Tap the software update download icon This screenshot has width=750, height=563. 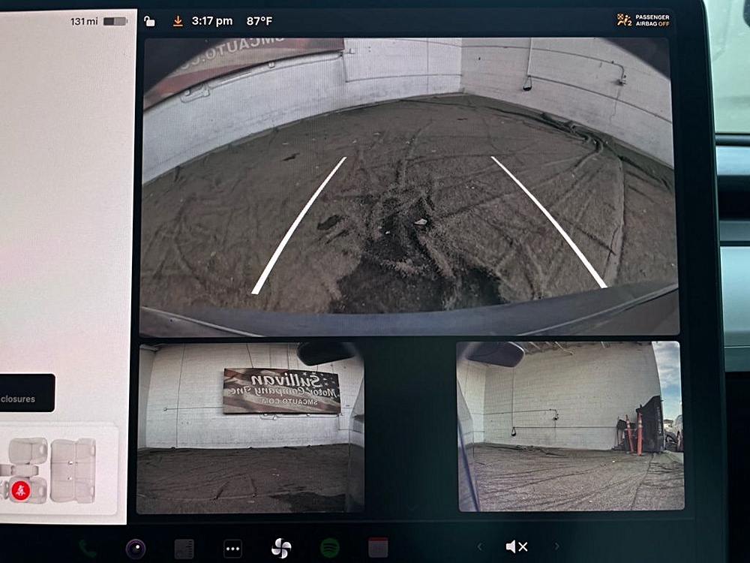pyautogui.click(x=178, y=21)
